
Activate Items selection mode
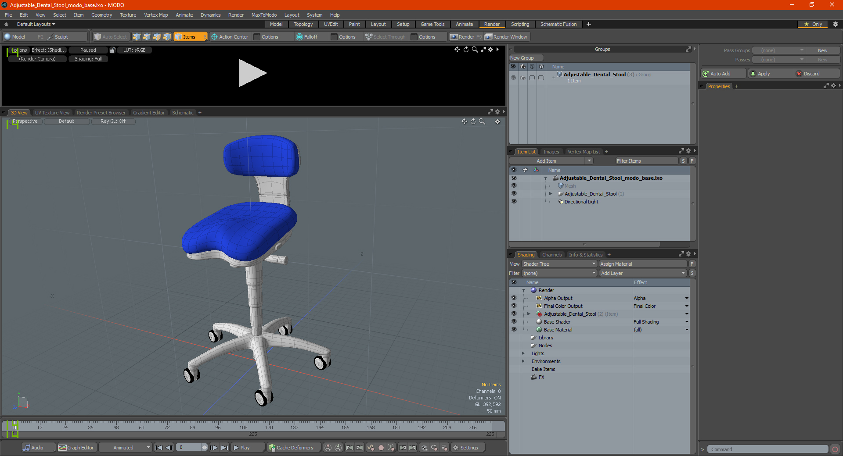(190, 37)
